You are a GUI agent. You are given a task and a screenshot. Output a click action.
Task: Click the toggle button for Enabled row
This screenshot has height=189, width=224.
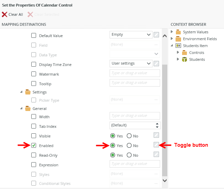[x=156, y=145]
